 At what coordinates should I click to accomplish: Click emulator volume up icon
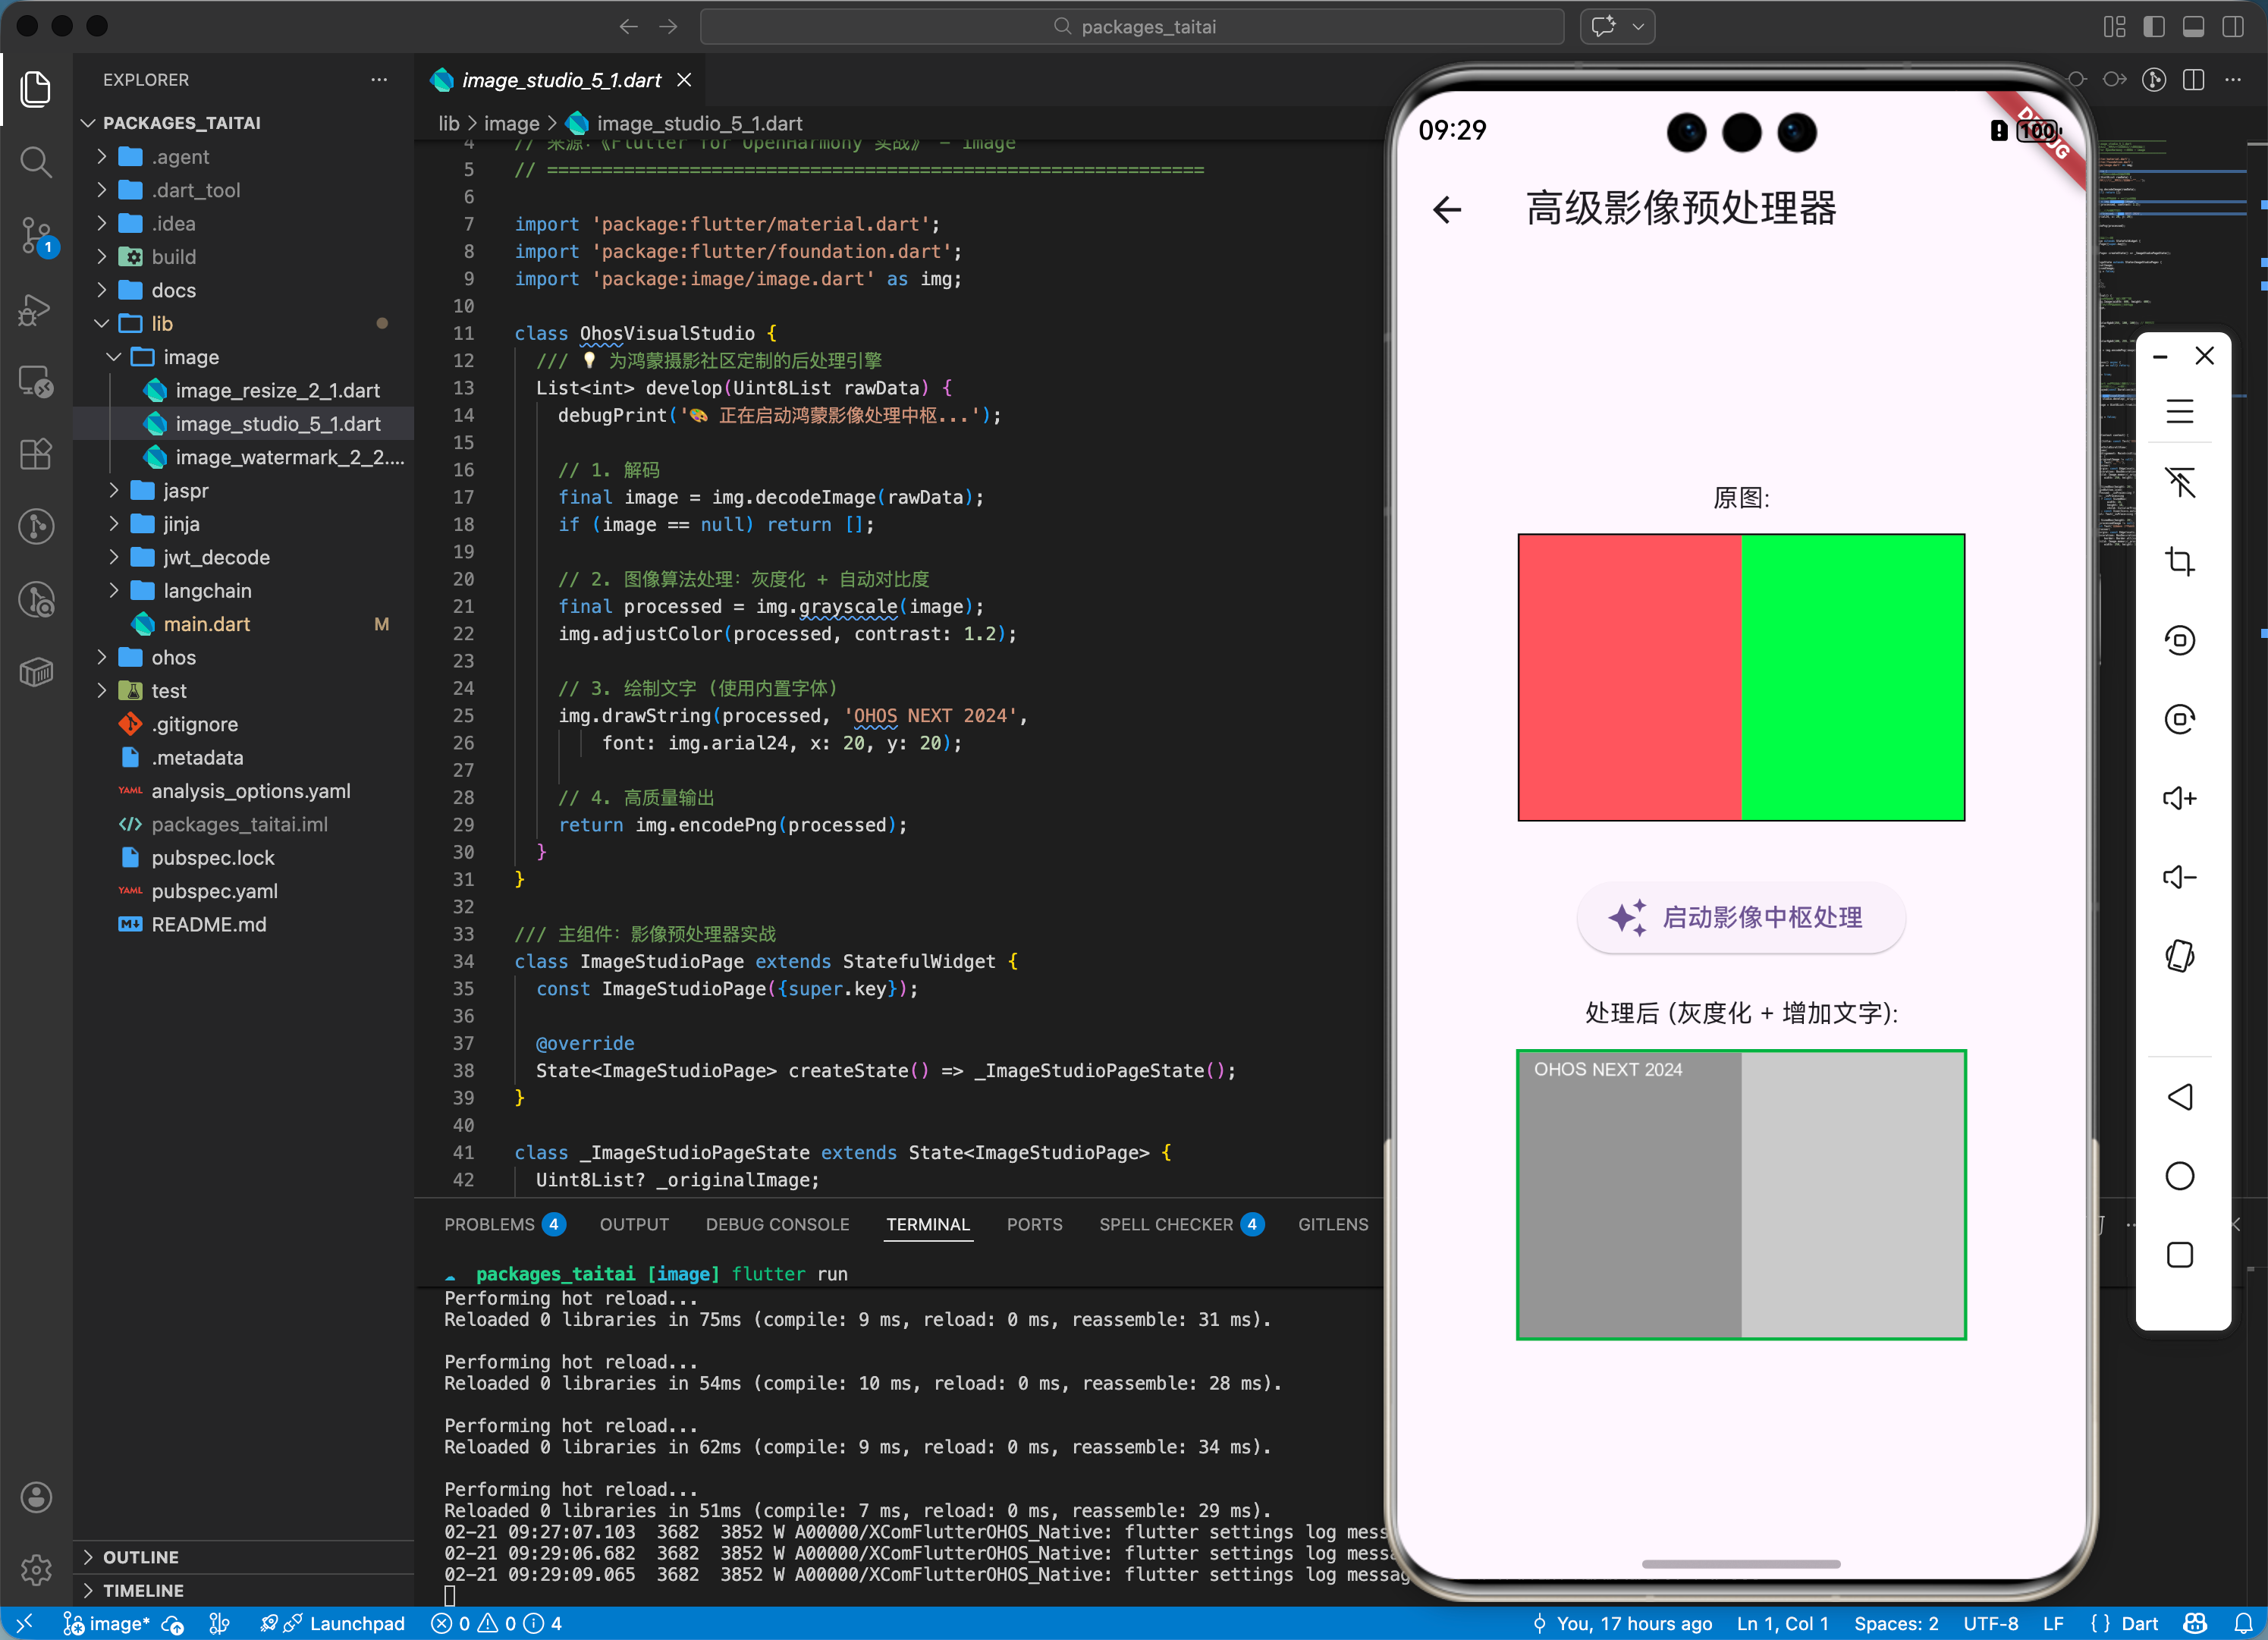pyautogui.click(x=2179, y=798)
